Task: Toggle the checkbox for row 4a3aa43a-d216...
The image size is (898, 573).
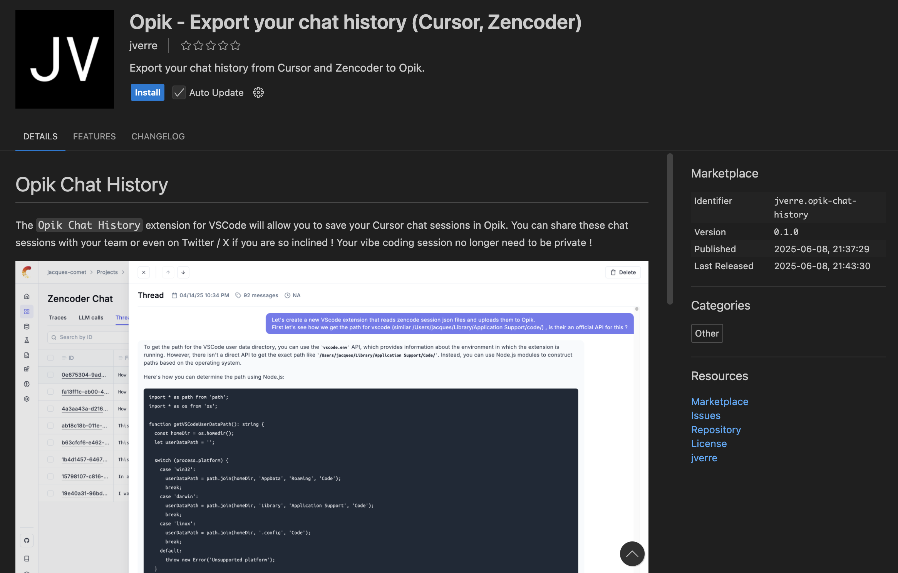Action: click(x=50, y=409)
